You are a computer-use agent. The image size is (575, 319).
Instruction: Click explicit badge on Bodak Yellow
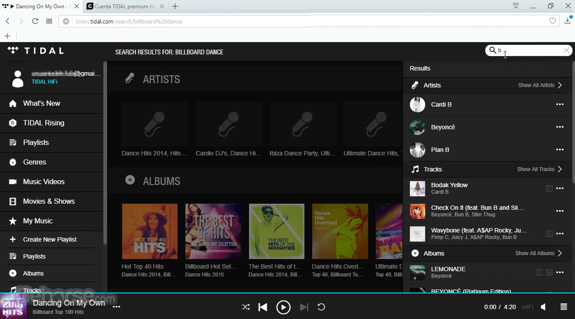[549, 189]
